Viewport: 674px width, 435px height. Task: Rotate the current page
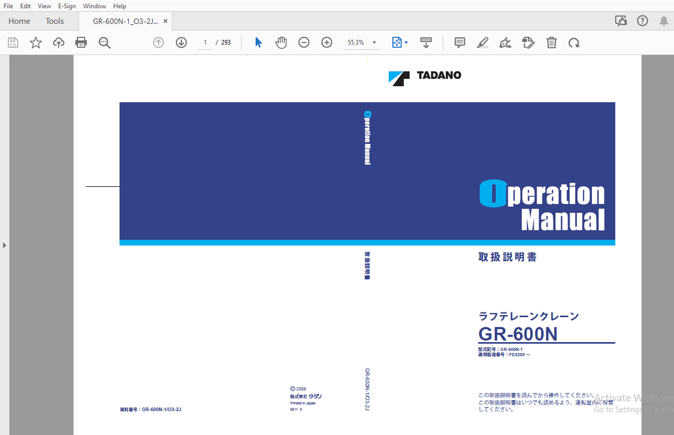(x=574, y=42)
